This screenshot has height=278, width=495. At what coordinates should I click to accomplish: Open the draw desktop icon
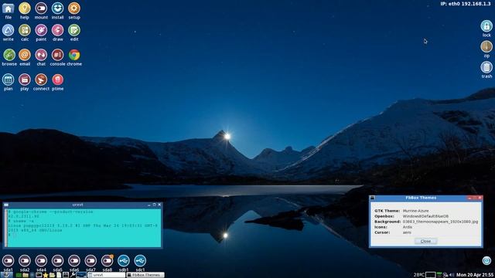tap(57, 30)
